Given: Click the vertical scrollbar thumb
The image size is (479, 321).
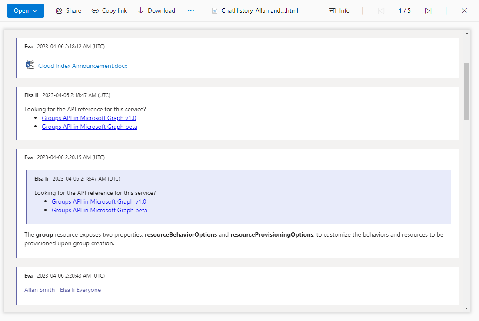Looking at the screenshot, I should click(466, 92).
